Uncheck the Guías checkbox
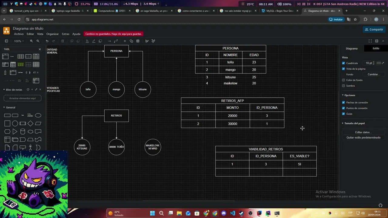388x218 pixels. (343, 114)
